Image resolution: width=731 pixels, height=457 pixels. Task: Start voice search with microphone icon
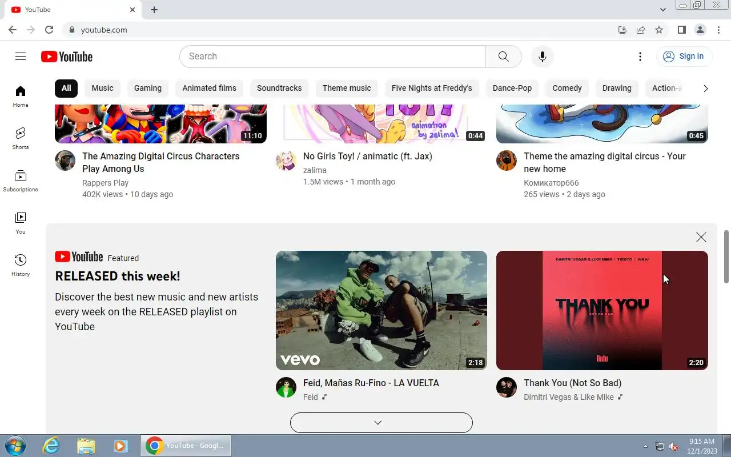tap(542, 57)
